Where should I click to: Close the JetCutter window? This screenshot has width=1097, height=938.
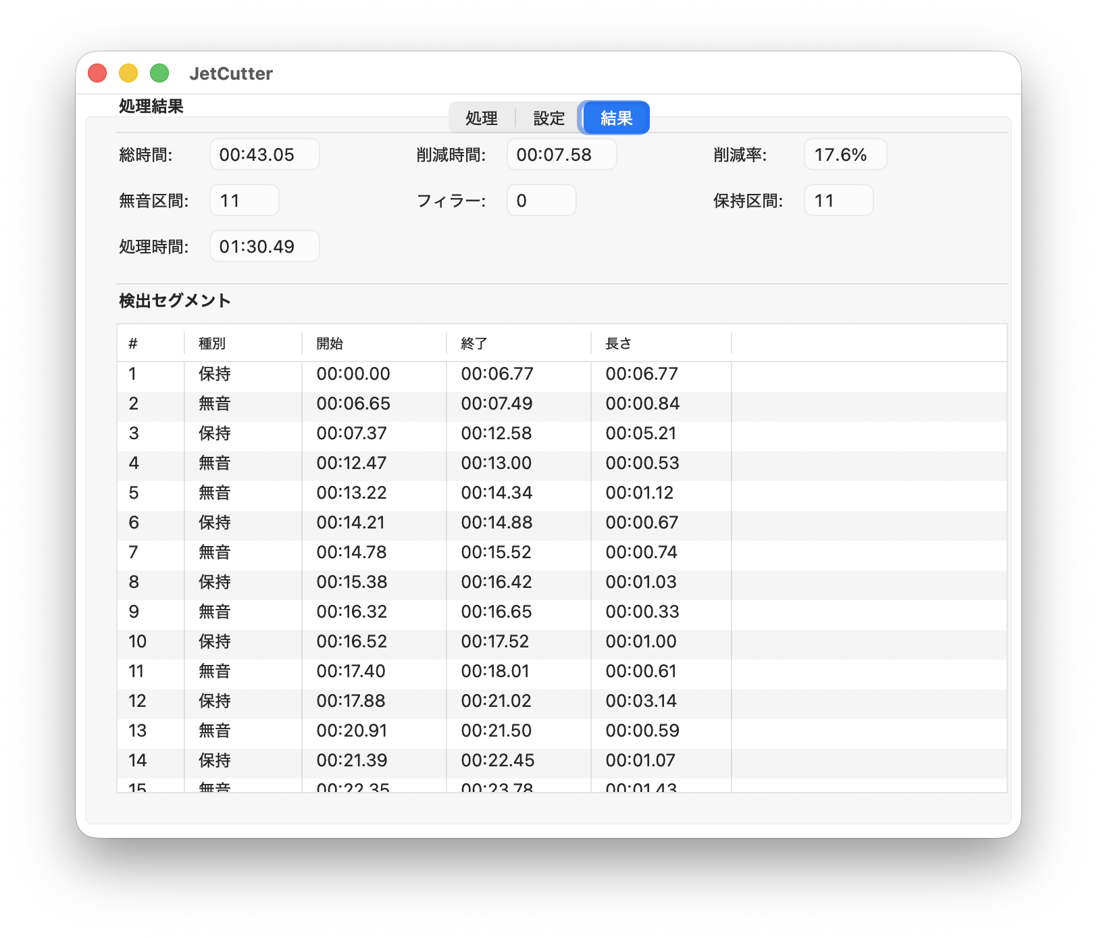pyautogui.click(x=98, y=73)
